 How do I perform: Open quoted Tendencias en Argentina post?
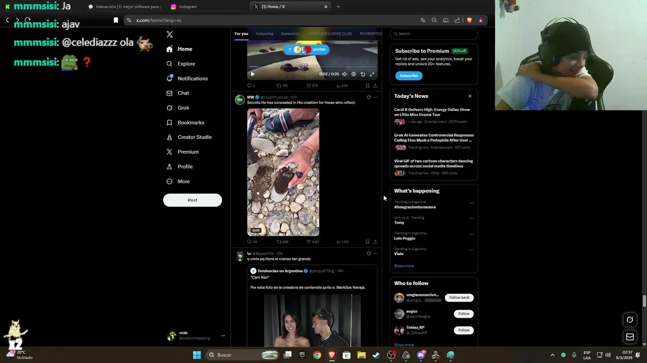[x=312, y=306]
